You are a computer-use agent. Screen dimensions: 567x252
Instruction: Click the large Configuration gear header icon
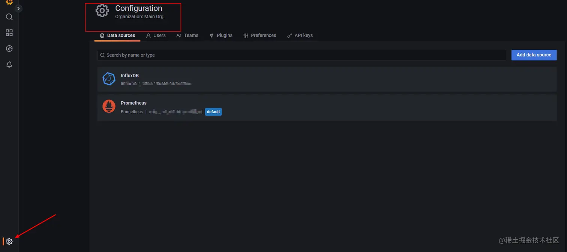pyautogui.click(x=102, y=10)
